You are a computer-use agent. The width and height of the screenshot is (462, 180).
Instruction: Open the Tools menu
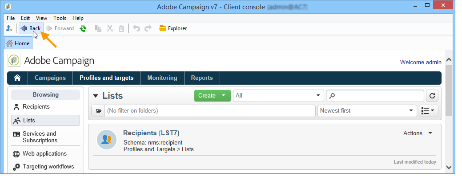point(60,18)
